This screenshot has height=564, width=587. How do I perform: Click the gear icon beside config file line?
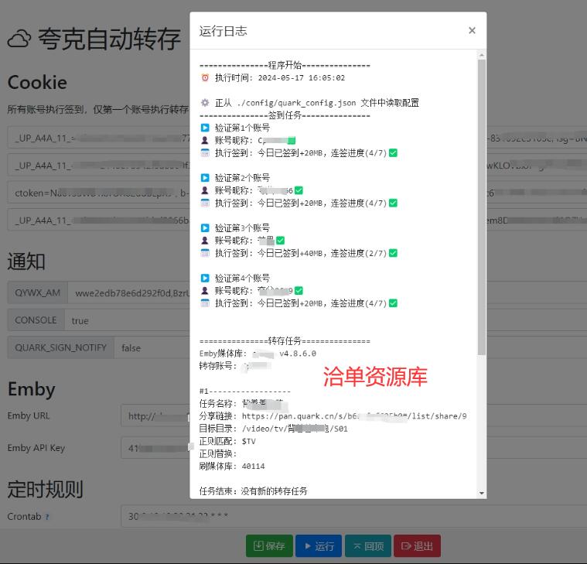205,102
